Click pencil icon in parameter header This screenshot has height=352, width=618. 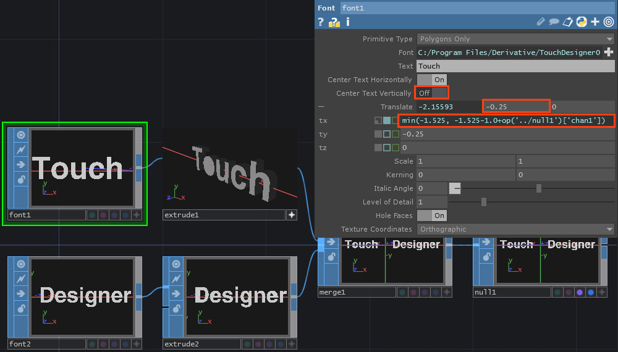541,22
